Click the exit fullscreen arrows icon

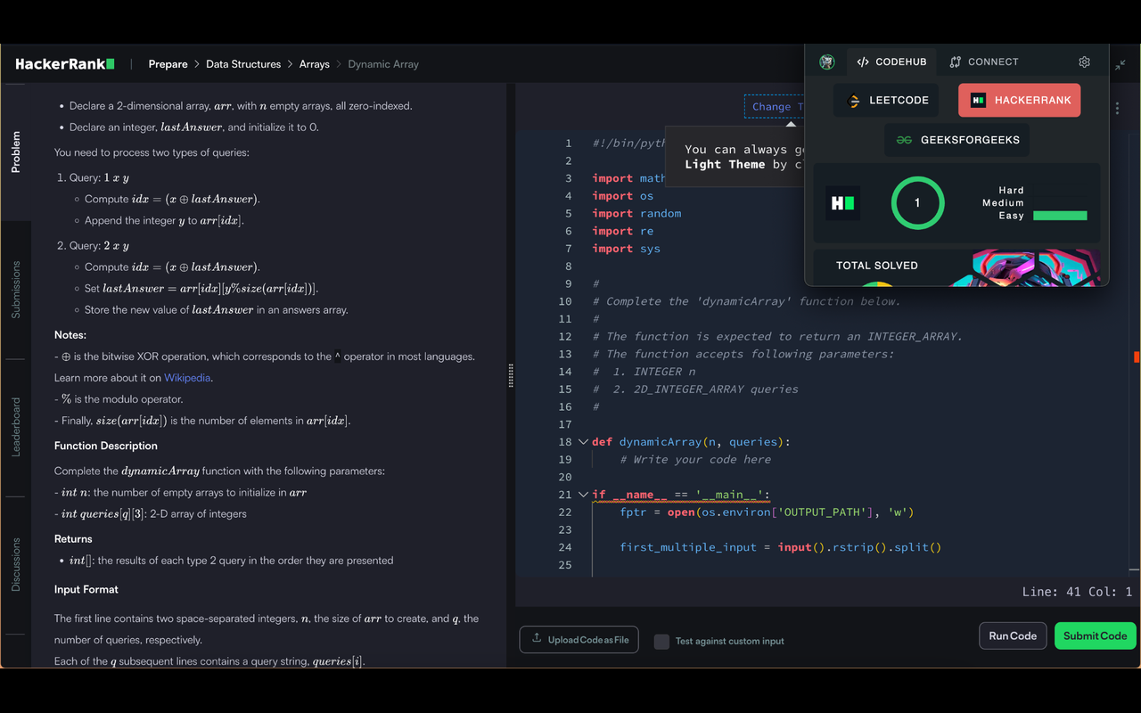pos(1120,64)
